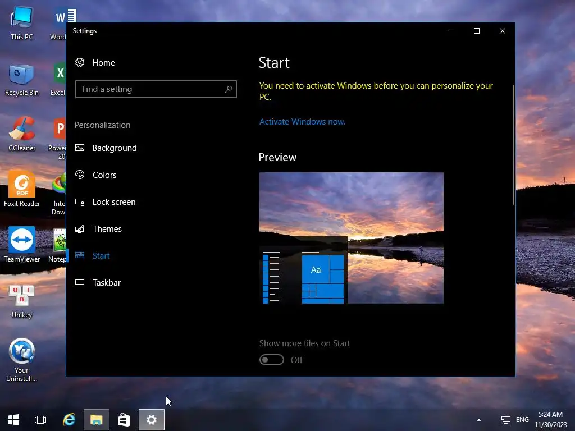Select the Themes brush icon
The height and width of the screenshot is (431, 575).
point(80,229)
